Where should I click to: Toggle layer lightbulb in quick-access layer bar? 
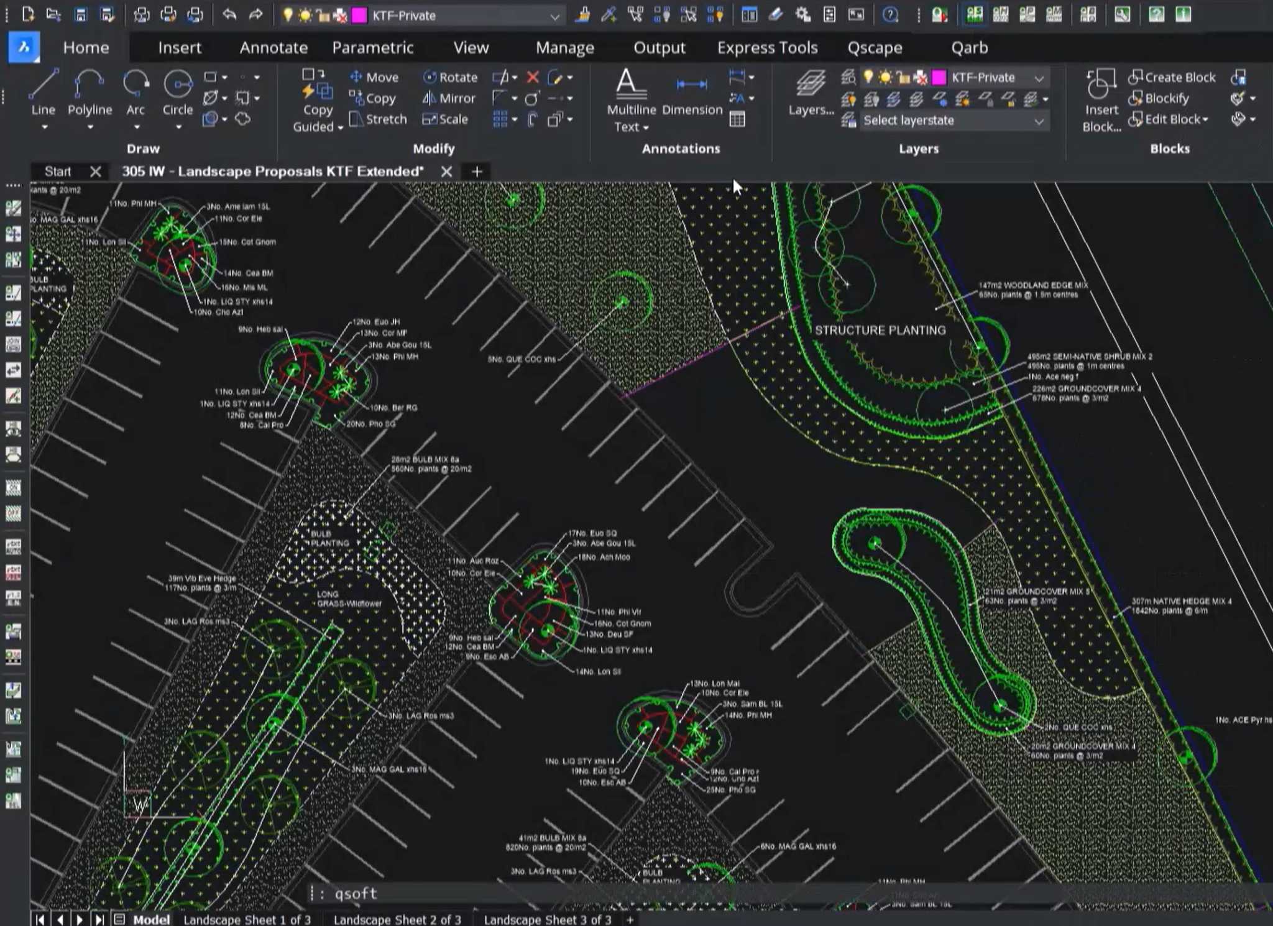pos(287,15)
